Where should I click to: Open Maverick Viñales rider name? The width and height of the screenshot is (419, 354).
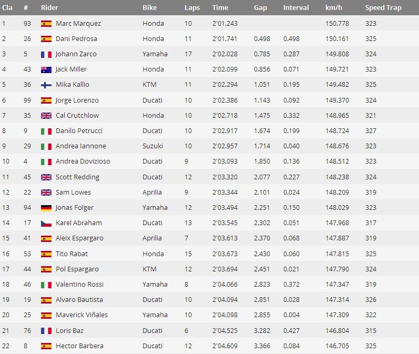point(81,315)
